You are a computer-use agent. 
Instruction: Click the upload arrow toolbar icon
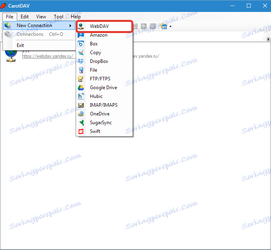coord(144,26)
